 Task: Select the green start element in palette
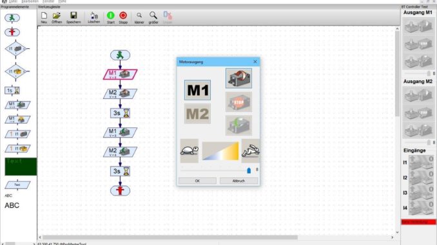12,18
